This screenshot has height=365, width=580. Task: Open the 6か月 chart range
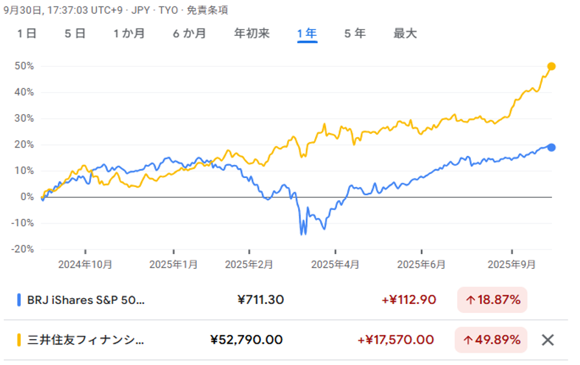189,34
